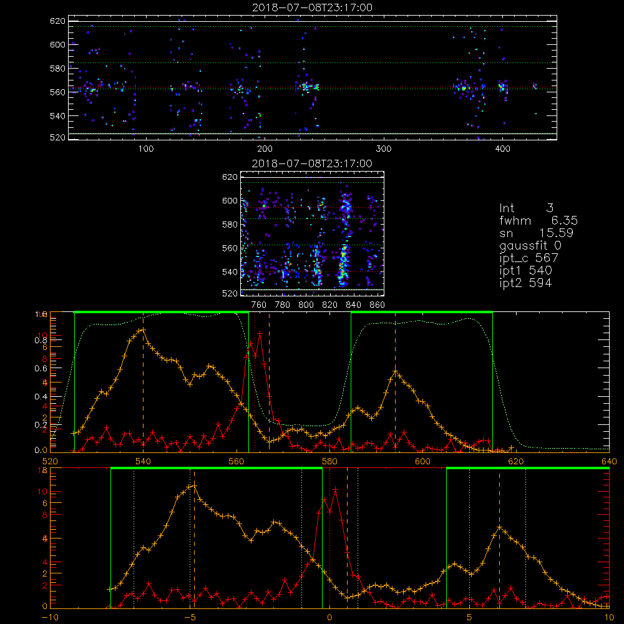
Task: Click x-axis label '100' on the top image
Action: (x=146, y=149)
